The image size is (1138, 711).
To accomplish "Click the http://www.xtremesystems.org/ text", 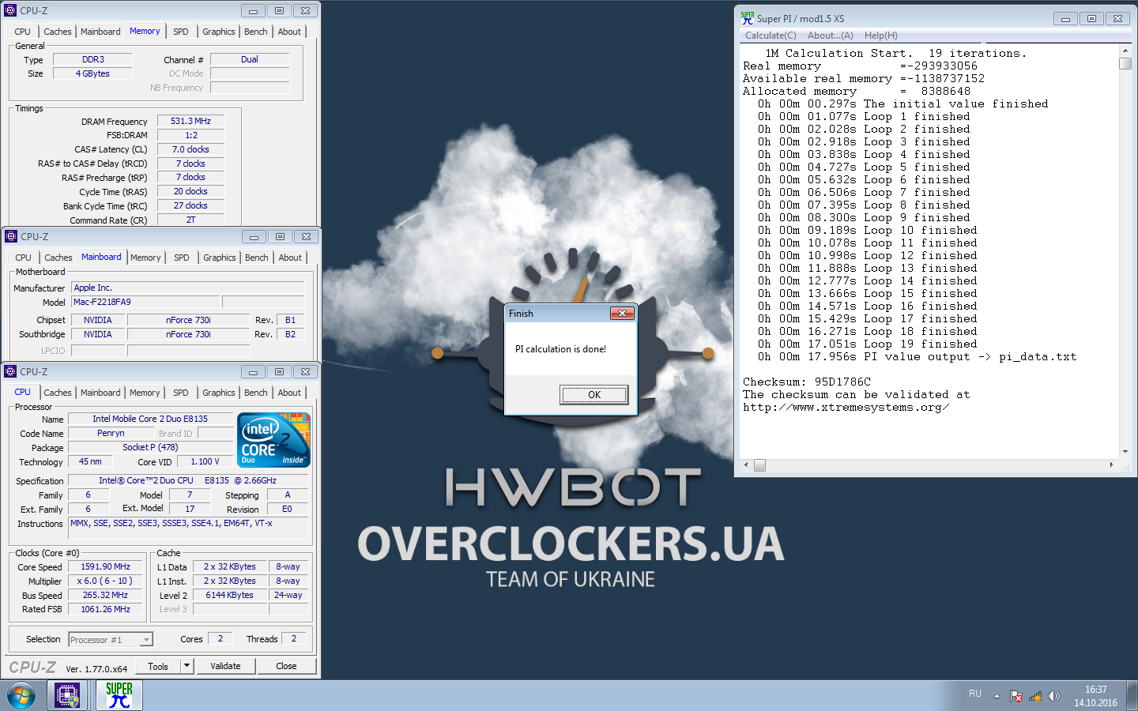I will [846, 408].
